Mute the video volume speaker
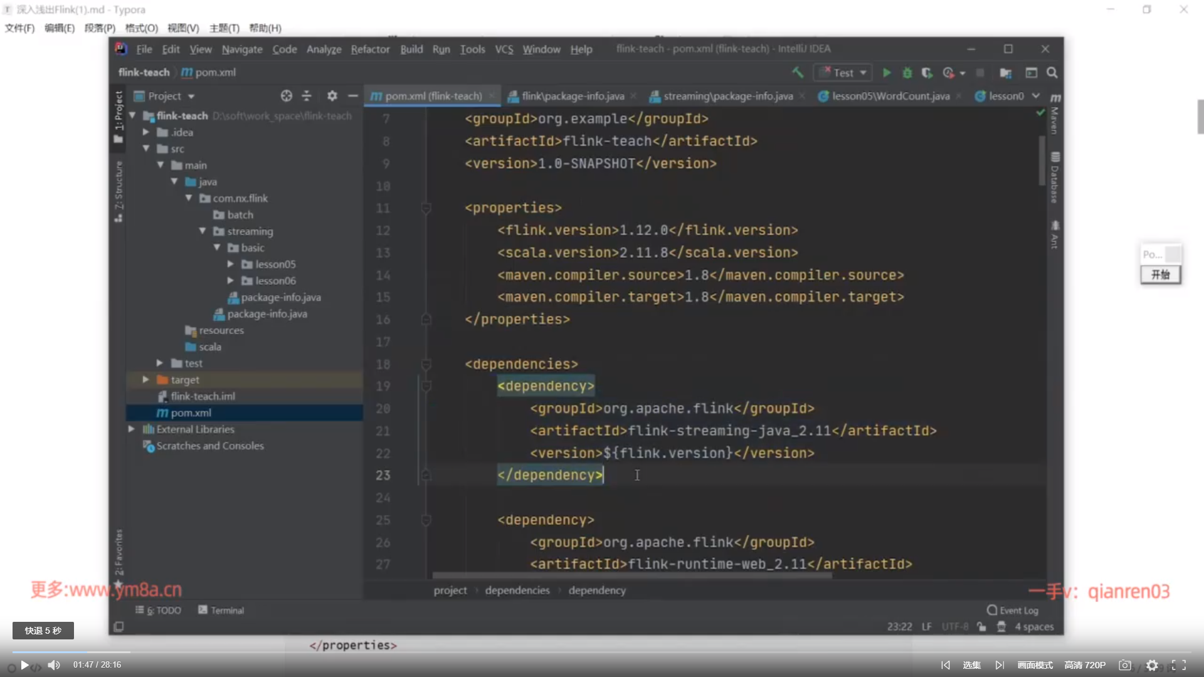This screenshot has height=677, width=1204. (54, 665)
